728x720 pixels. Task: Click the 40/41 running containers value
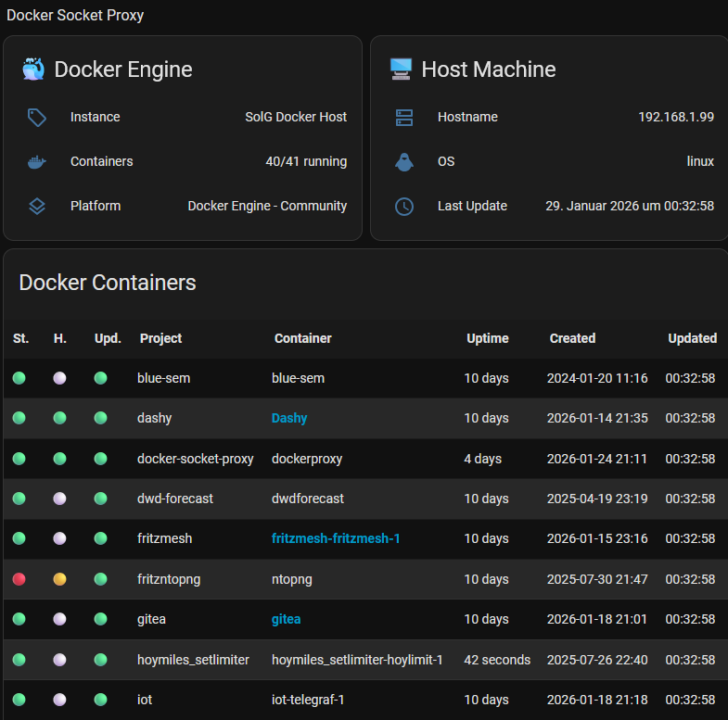(306, 162)
